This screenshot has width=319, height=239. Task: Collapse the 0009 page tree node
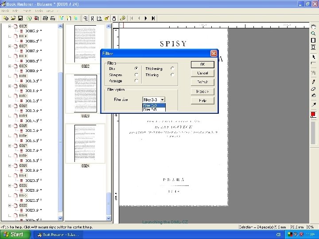[x=10, y=66]
